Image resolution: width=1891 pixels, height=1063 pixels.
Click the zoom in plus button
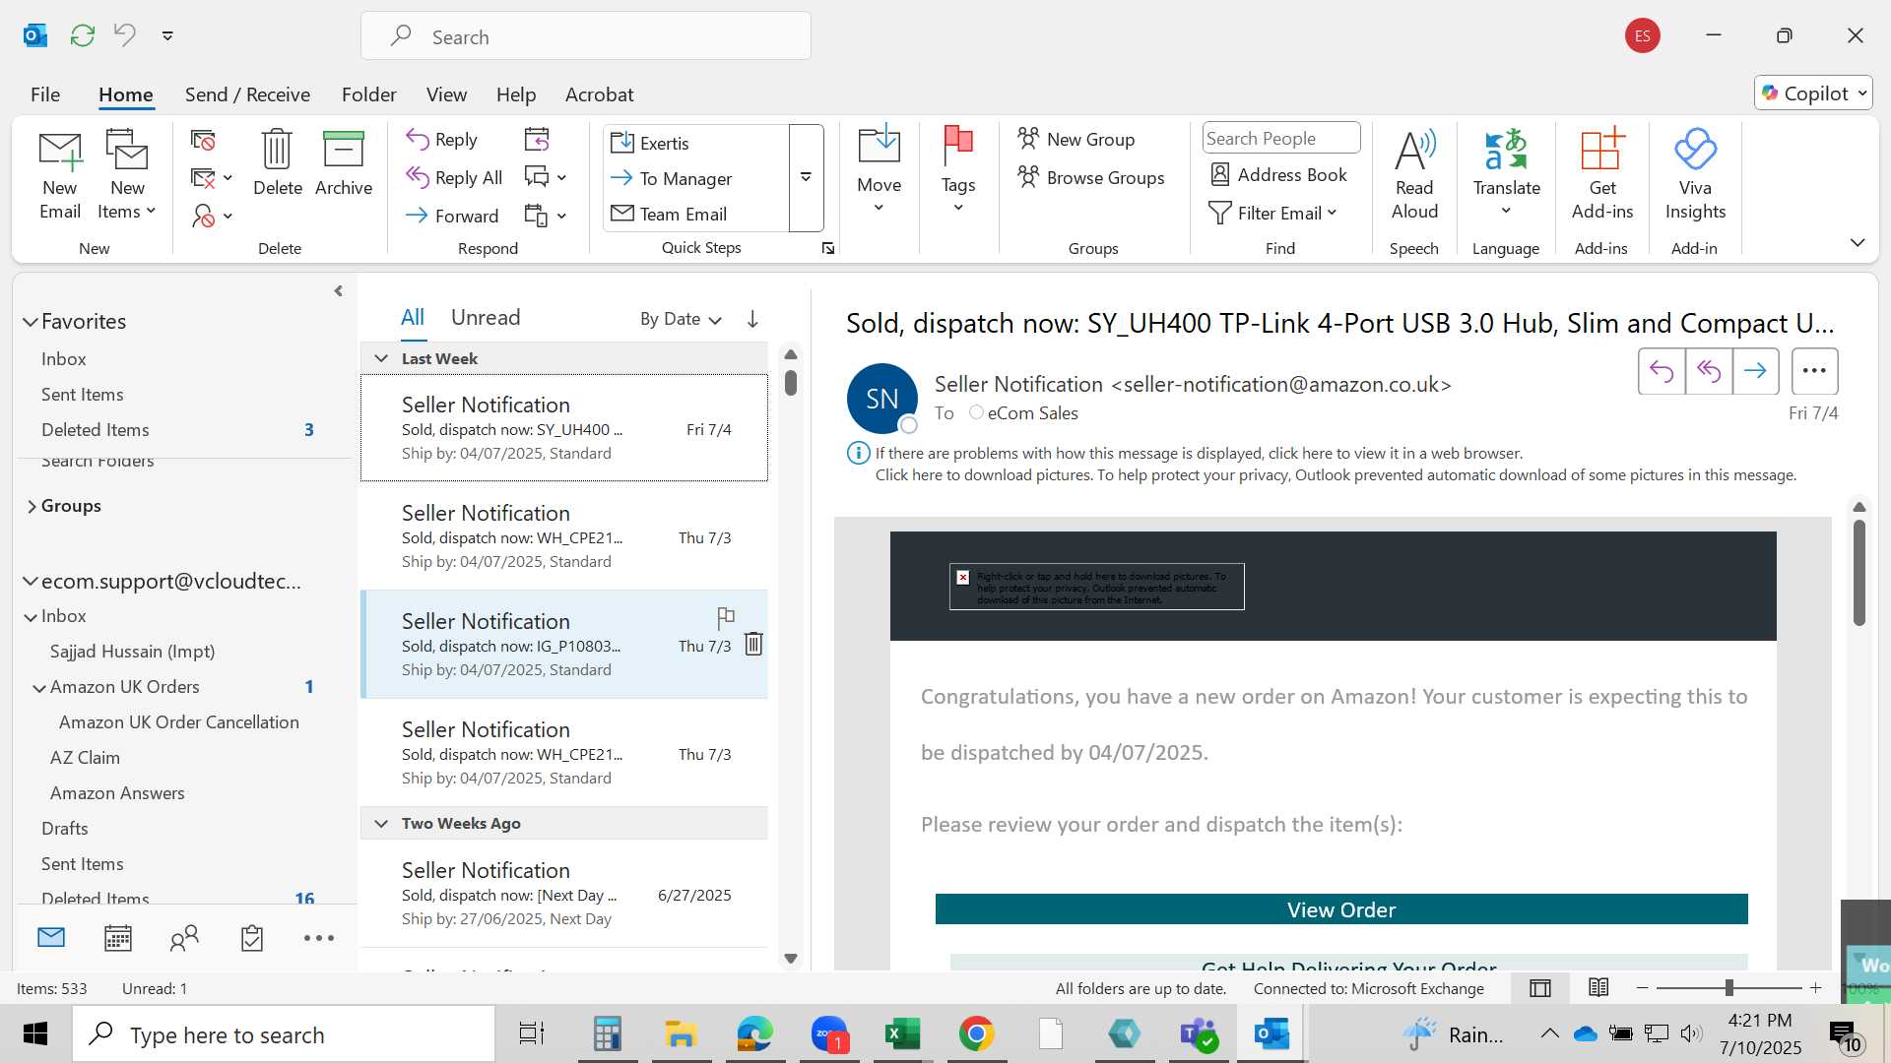[x=1816, y=987]
